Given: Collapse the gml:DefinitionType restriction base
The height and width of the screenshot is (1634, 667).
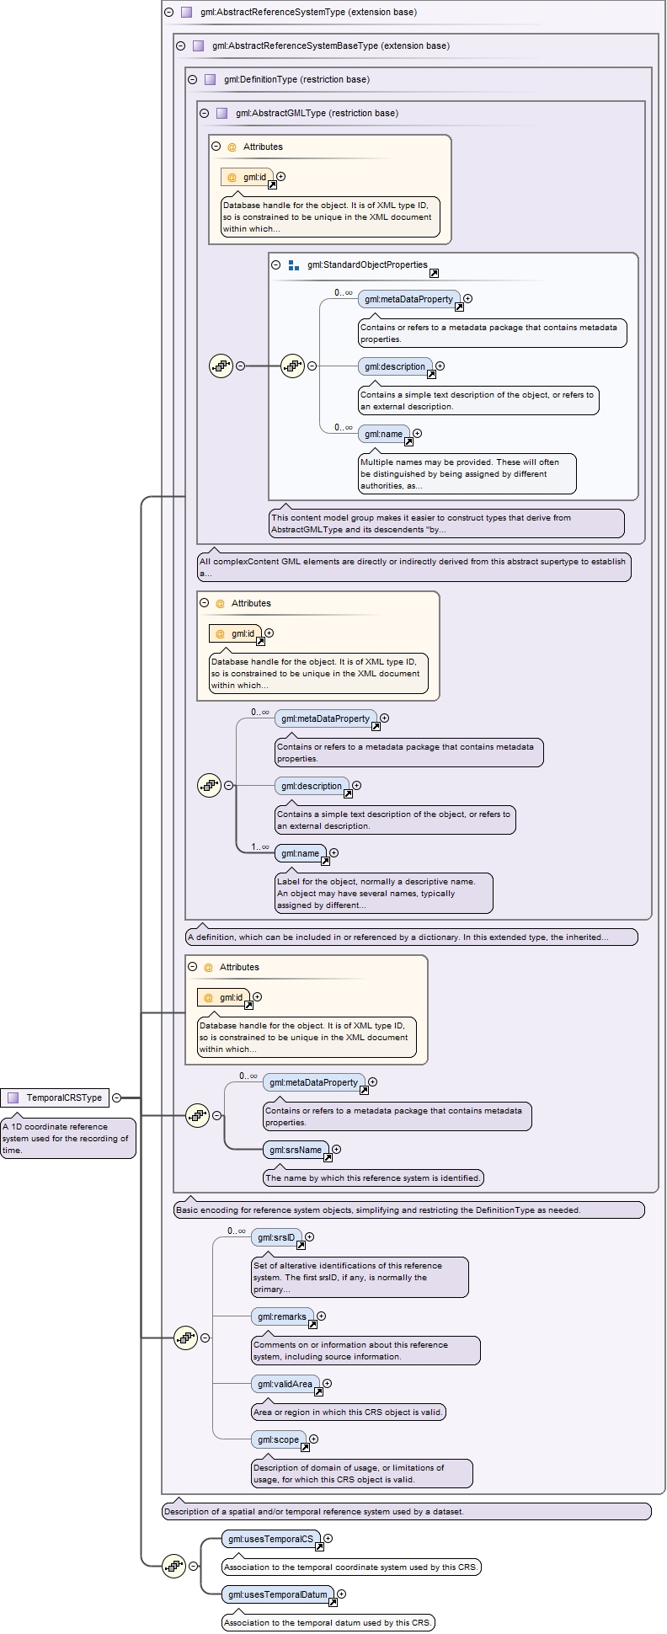Looking at the screenshot, I should (193, 79).
